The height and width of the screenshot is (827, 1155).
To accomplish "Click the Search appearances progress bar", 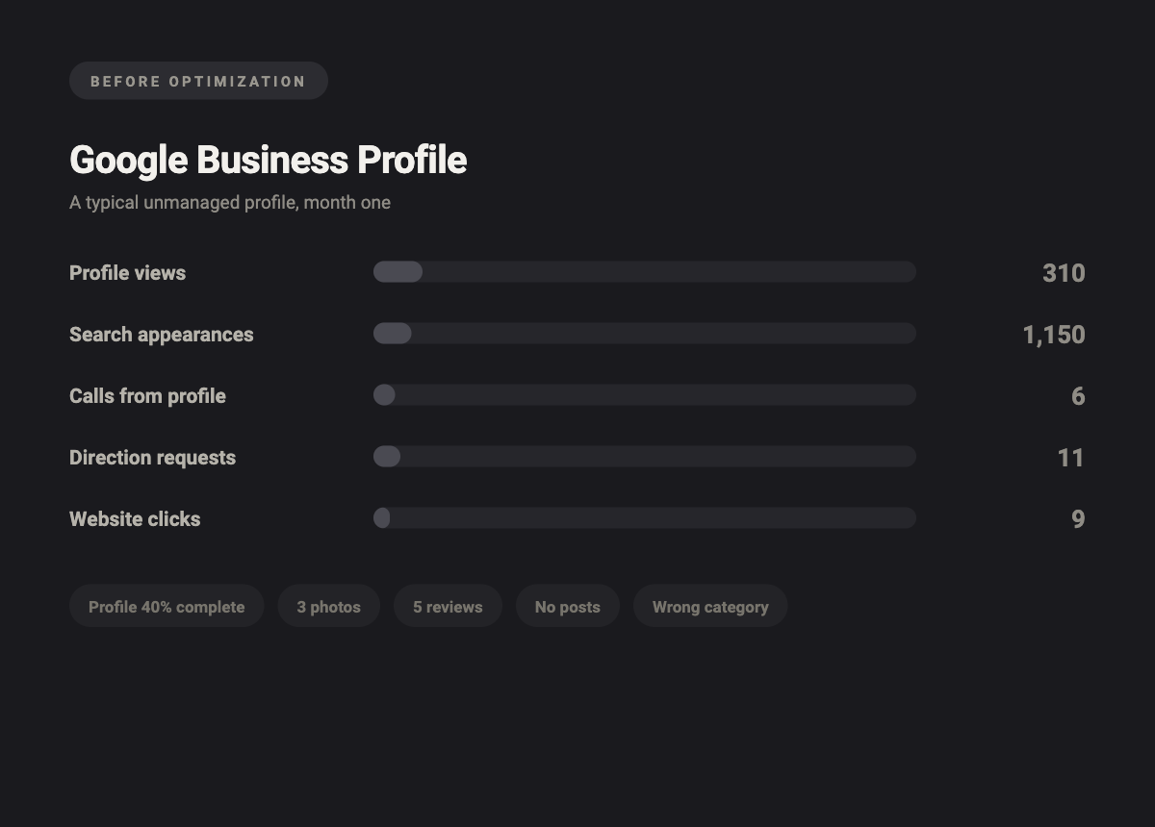I will 645,334.
